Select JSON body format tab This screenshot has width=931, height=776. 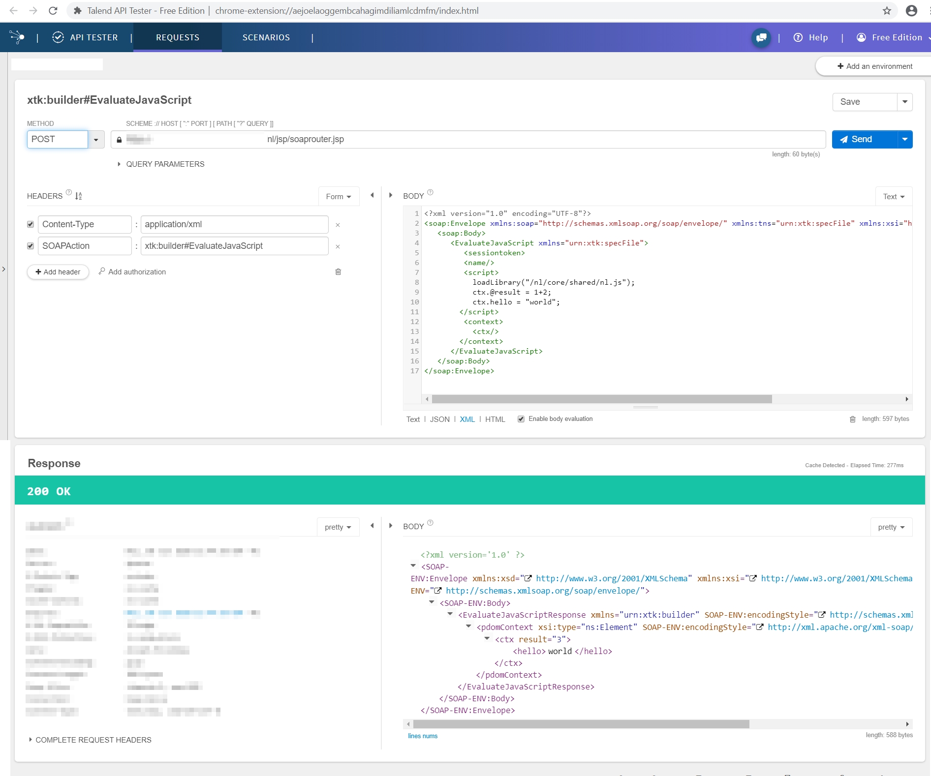click(x=439, y=419)
